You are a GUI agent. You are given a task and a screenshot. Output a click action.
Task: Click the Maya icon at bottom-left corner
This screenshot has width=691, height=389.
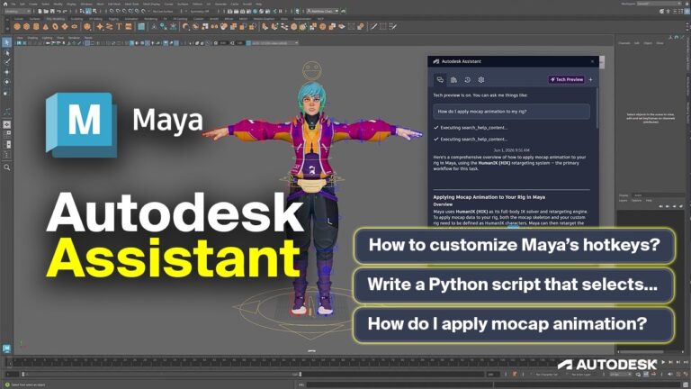tap(6, 348)
